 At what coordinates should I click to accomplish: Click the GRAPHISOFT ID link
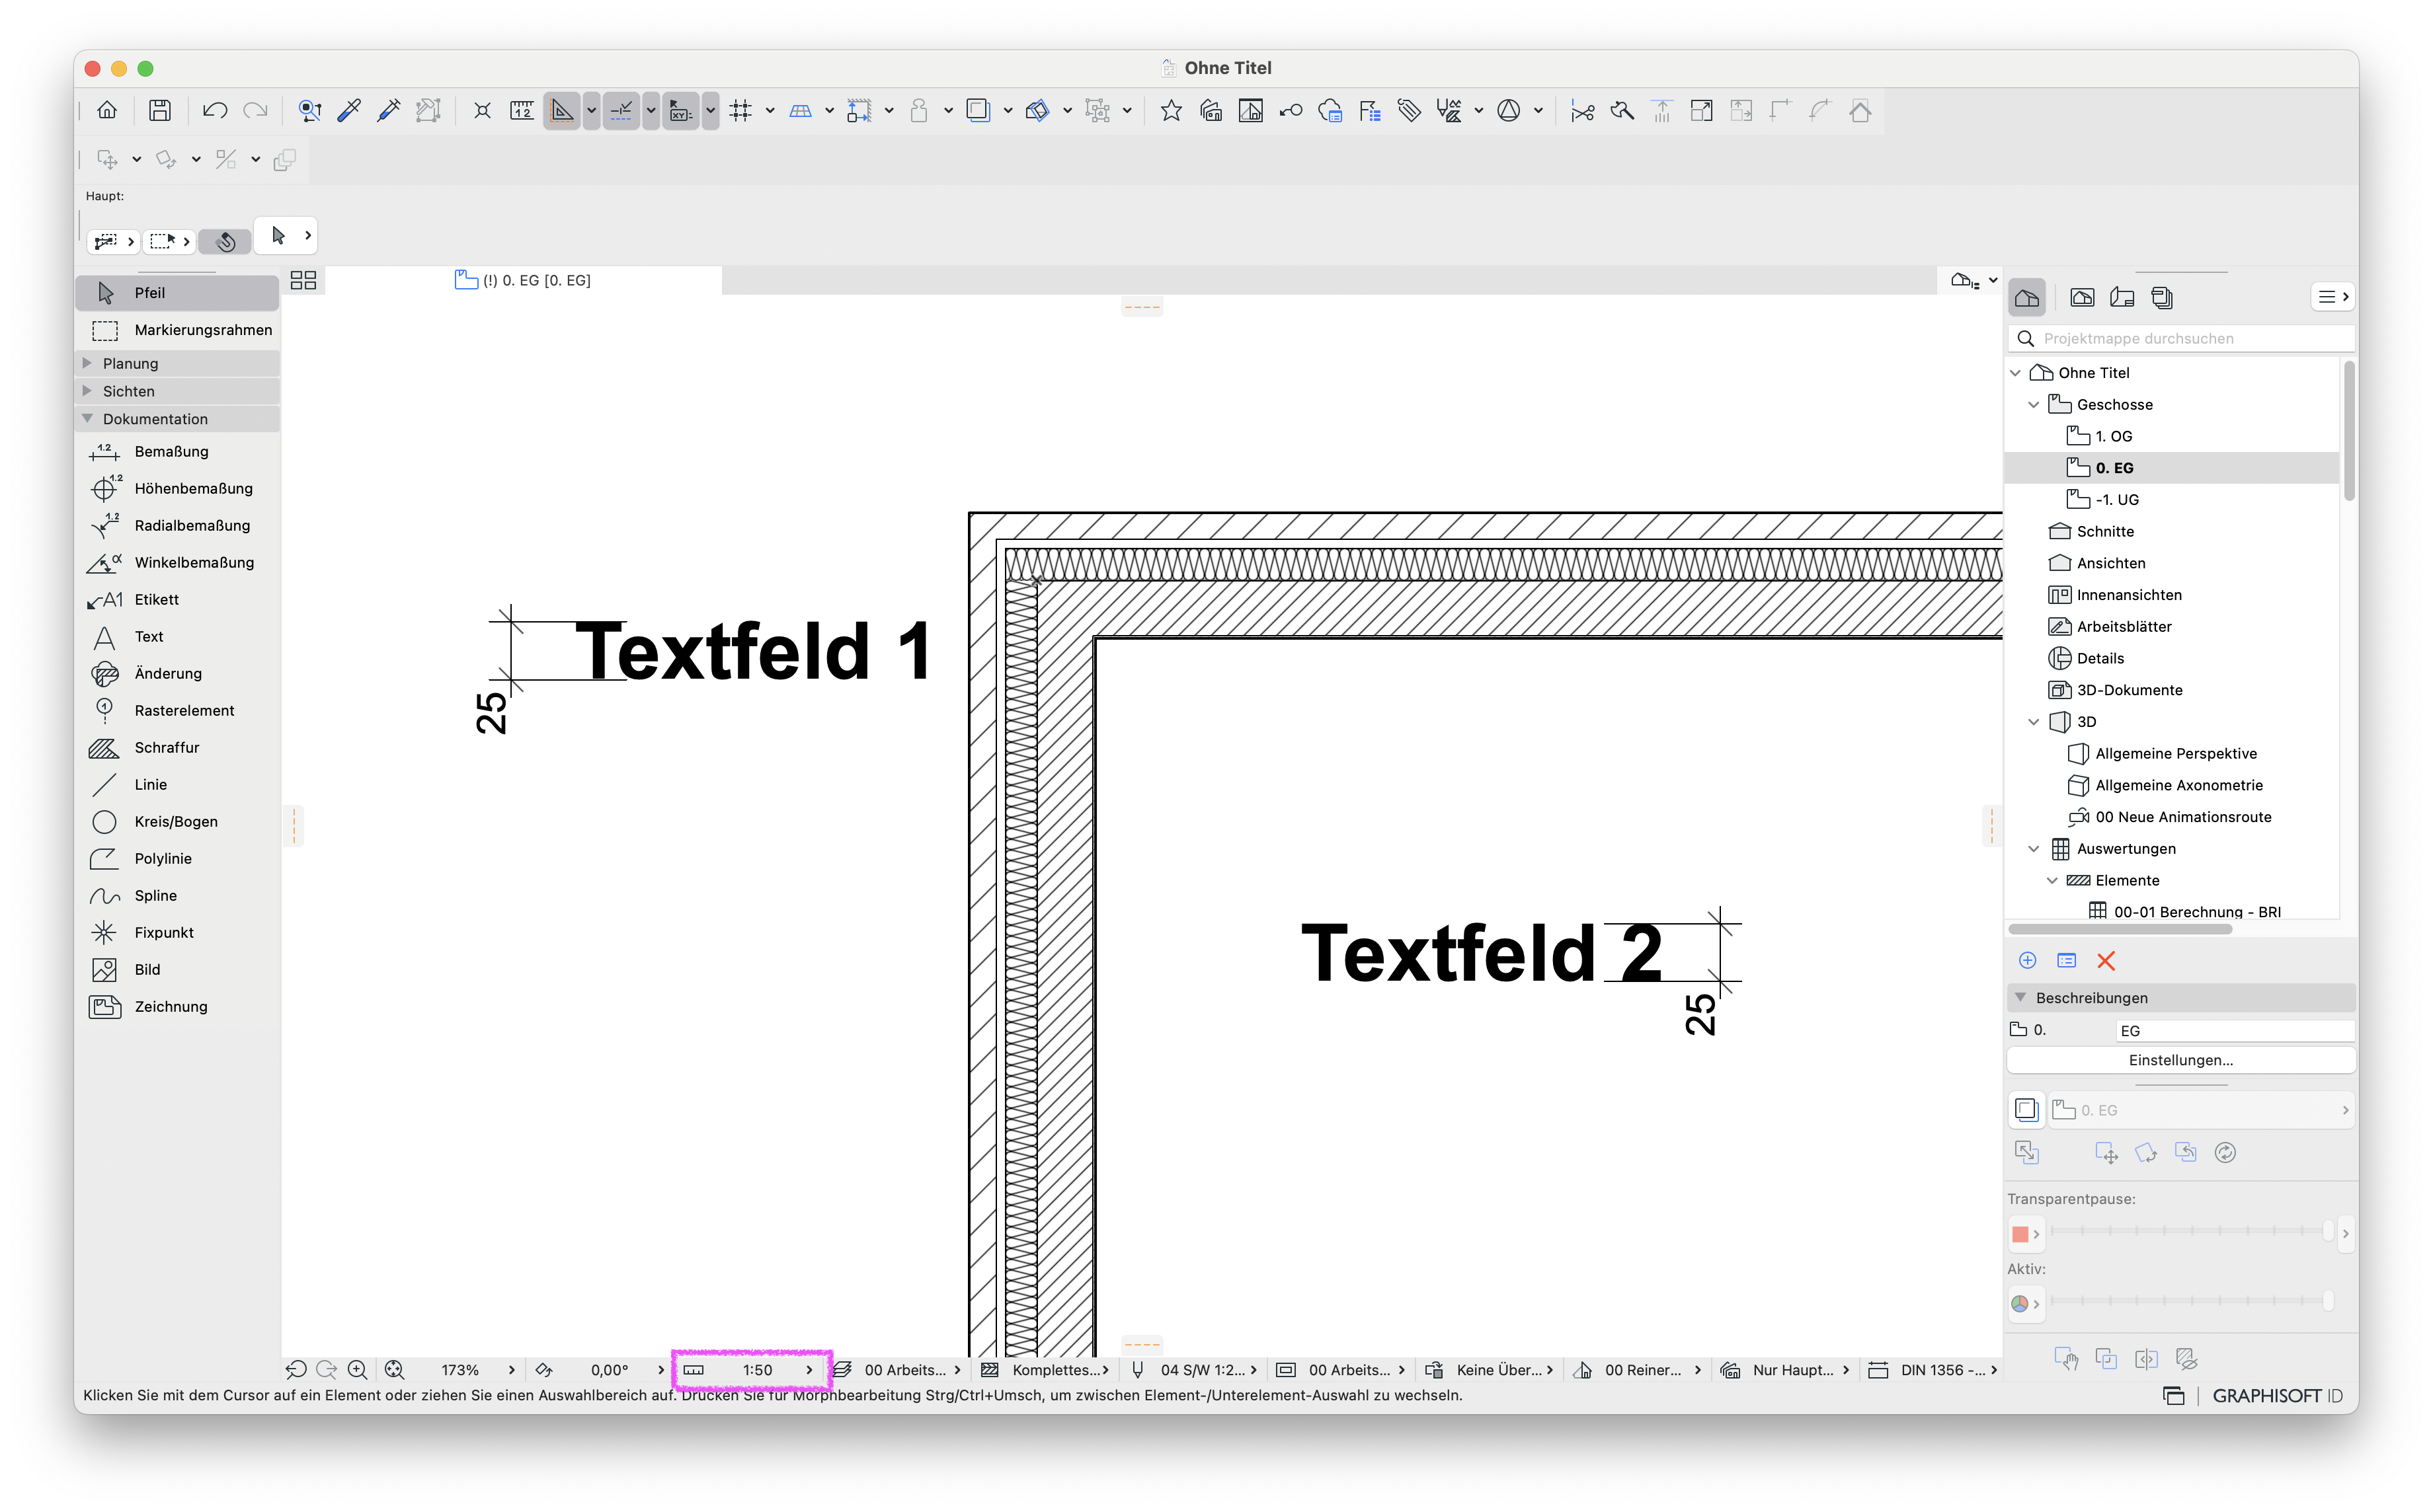(x=2277, y=1396)
